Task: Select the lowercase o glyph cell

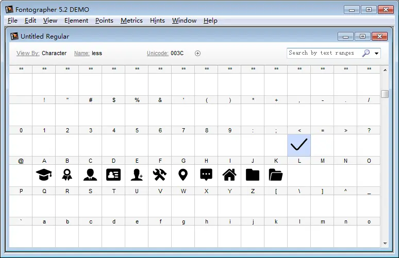Action: [x=369, y=236]
